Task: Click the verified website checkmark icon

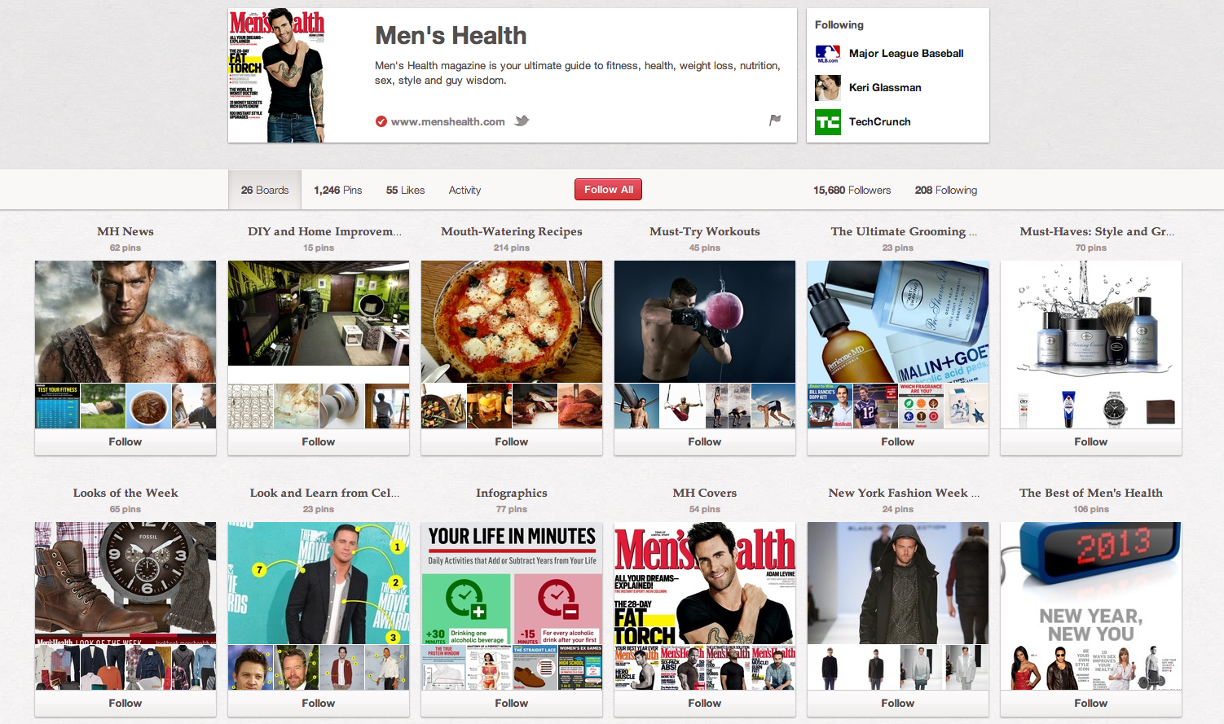Action: click(381, 121)
